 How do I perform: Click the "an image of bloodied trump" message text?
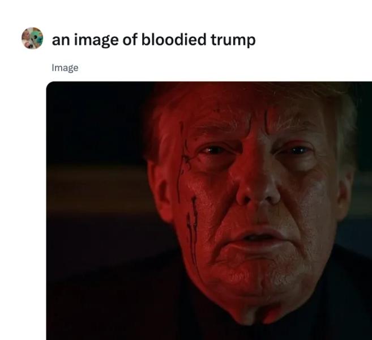point(153,40)
